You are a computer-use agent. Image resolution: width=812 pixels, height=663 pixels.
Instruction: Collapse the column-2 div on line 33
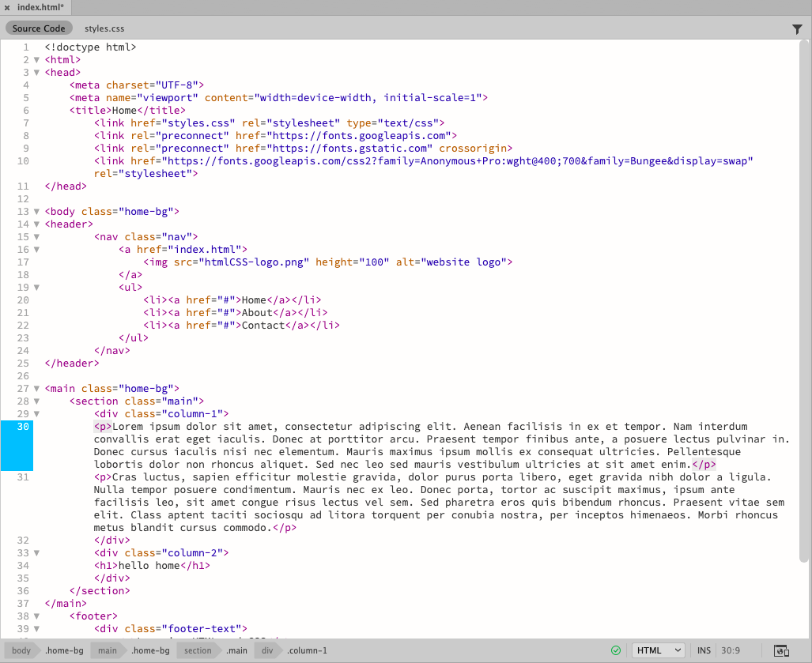point(36,553)
